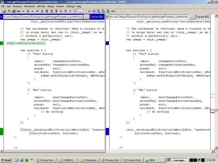Toggle first split-window layout button
The height and width of the screenshot is (163, 218).
pyautogui.click(x=99, y=11)
